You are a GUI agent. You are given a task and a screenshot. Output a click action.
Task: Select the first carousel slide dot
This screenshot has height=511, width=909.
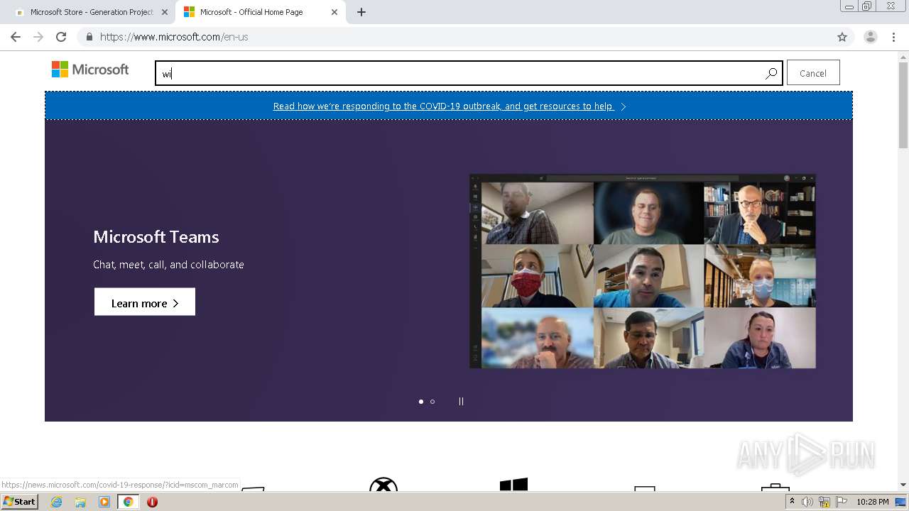[421, 402]
